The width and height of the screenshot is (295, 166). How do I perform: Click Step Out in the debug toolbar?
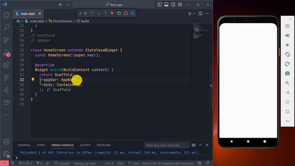coord(106,13)
